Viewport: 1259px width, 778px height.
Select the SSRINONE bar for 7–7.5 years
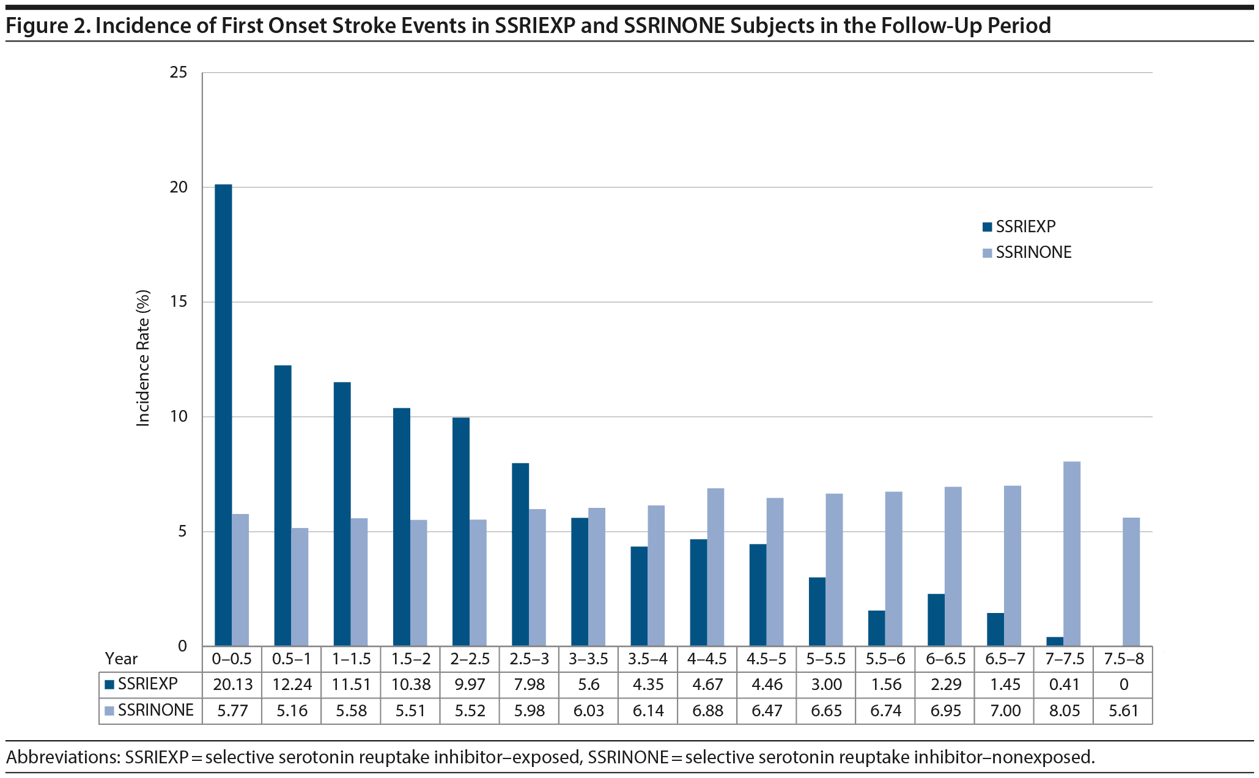[x=1072, y=554]
